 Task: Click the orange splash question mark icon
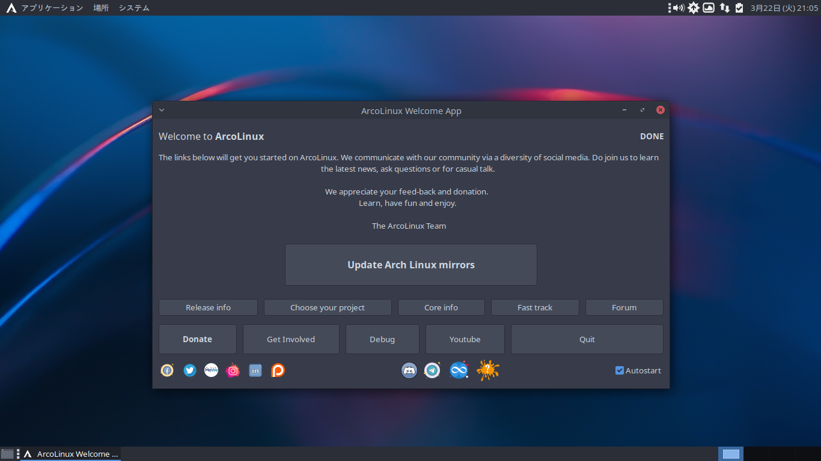coord(488,370)
